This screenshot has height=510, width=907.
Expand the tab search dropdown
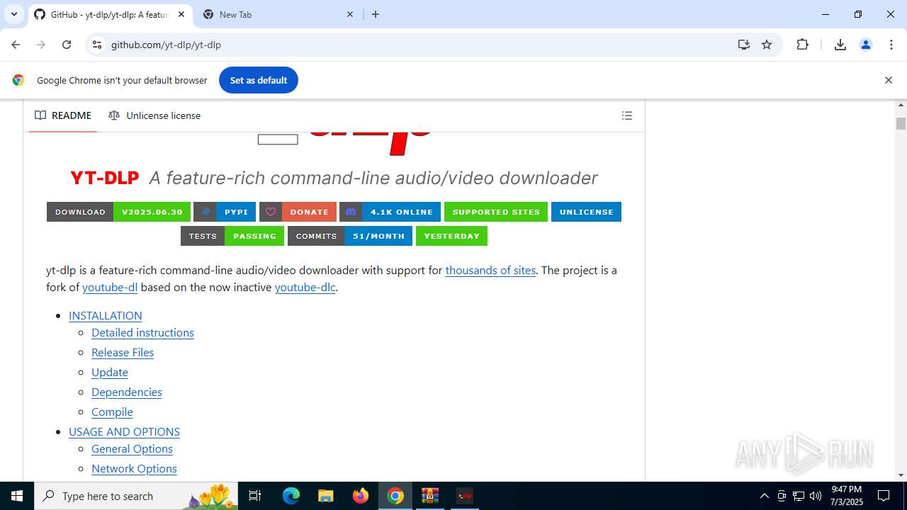(x=13, y=14)
